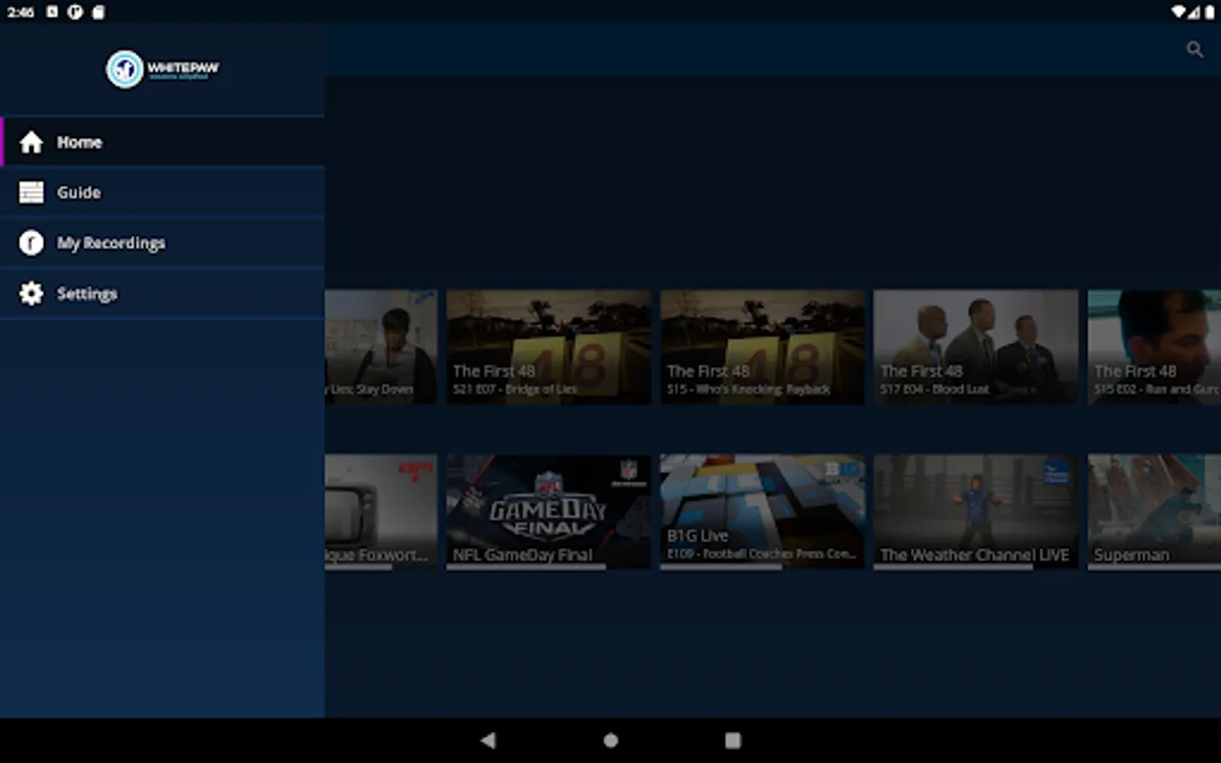The height and width of the screenshot is (763, 1221).
Task: Play NFL GameDay Final
Action: 549,511
